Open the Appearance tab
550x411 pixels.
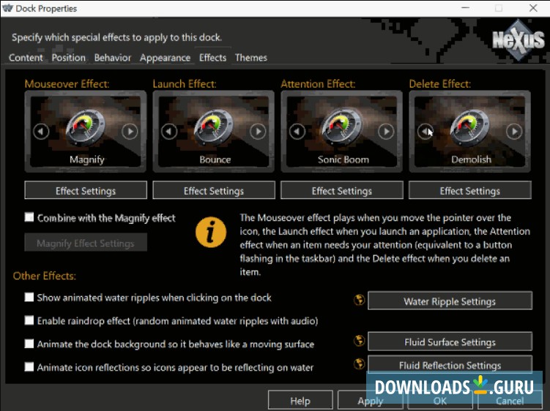tap(166, 58)
